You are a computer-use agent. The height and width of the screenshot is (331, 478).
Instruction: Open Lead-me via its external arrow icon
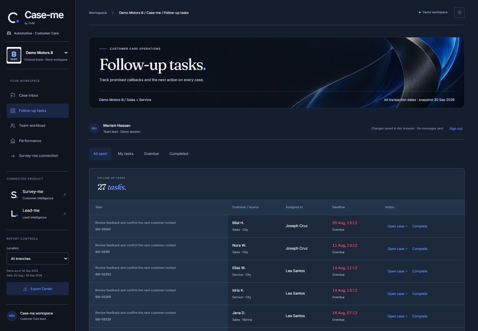[65, 214]
